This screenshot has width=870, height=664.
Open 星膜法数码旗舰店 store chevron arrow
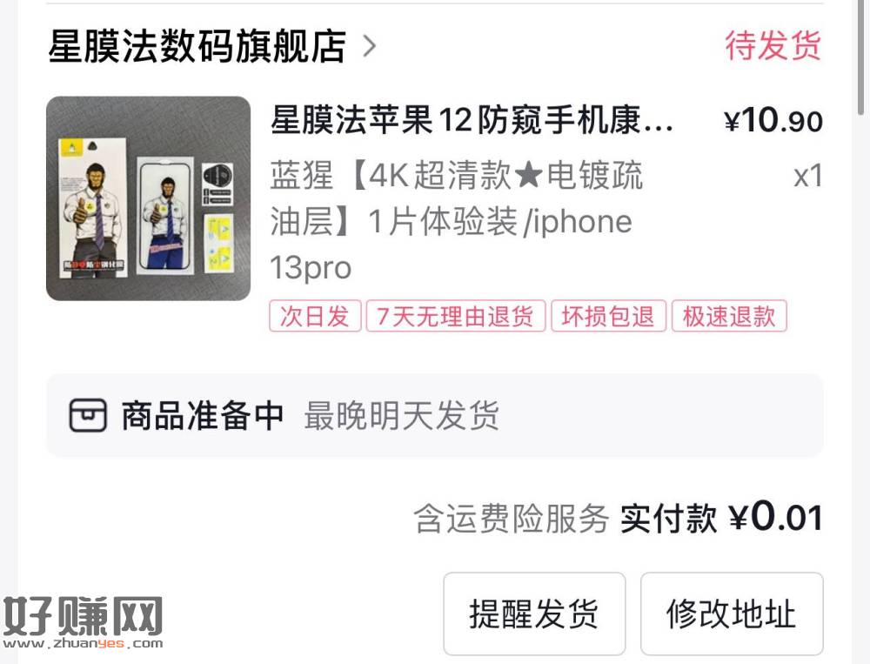click(370, 46)
